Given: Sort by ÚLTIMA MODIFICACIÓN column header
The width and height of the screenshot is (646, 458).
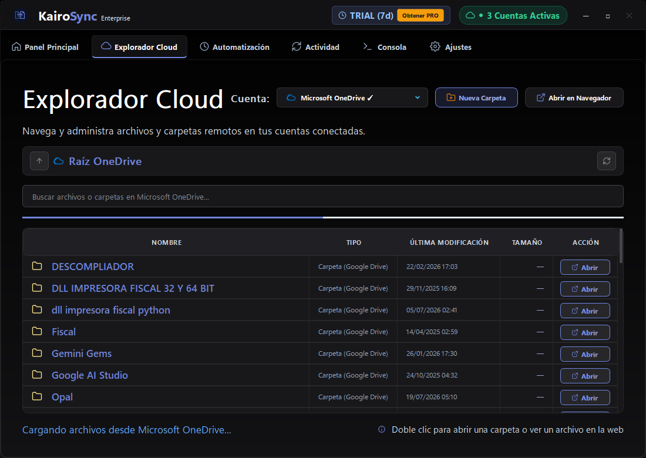Looking at the screenshot, I should (x=449, y=243).
